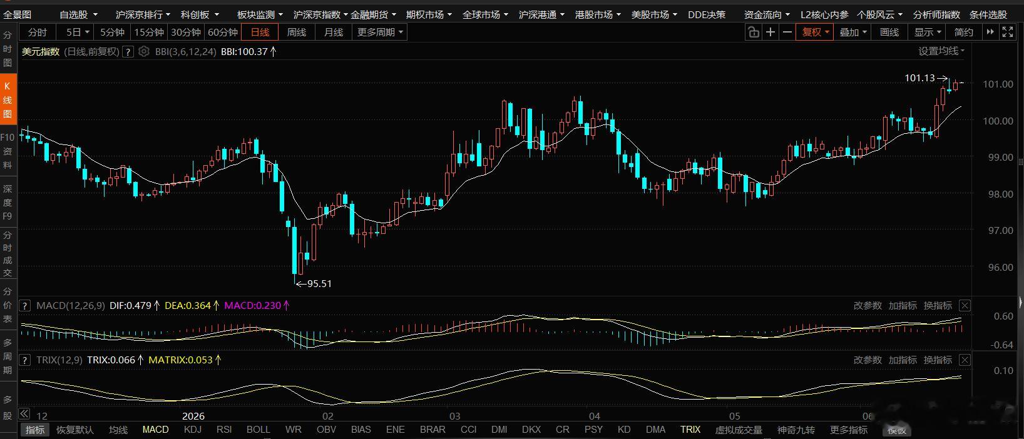Click the 指标 button in the bottom bar

(35, 430)
